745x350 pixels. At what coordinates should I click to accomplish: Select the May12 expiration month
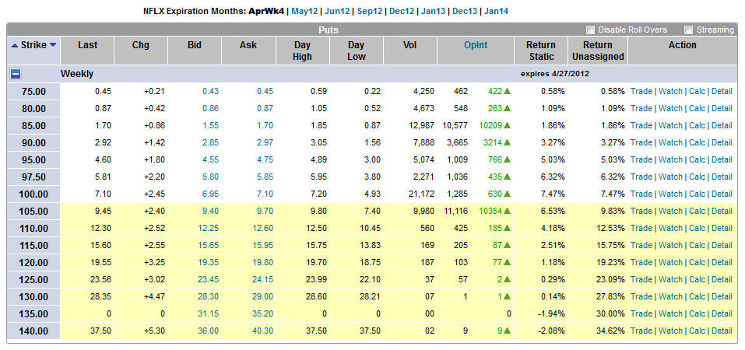click(305, 11)
